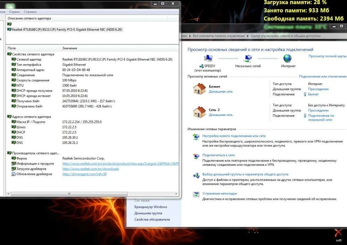Click the Сеть 2 house network icon
Screen dimensions: 347x245
coord(200,112)
